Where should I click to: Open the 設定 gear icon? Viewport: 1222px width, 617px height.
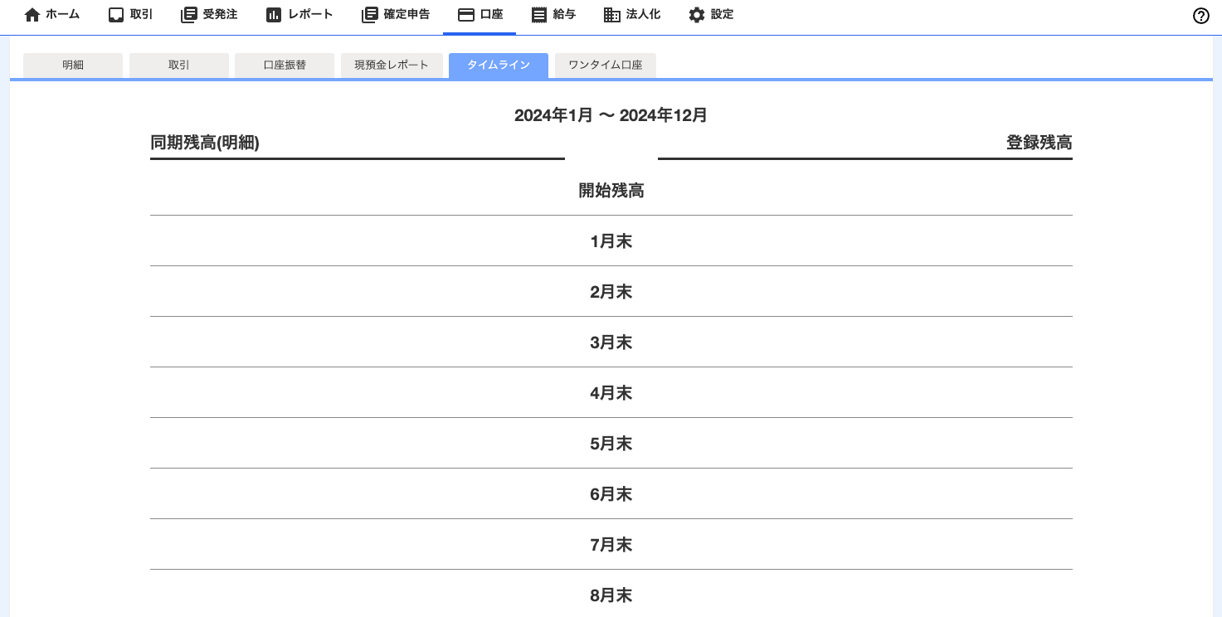(697, 15)
